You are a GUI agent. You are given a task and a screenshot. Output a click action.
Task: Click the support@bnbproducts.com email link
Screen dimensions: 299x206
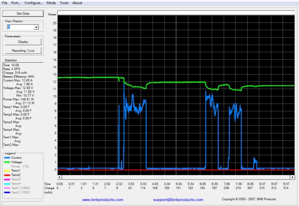(x=170, y=200)
